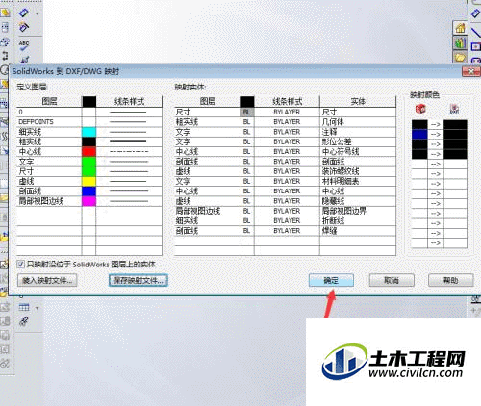Click the 材料明细表 entity cell
The height and width of the screenshot is (406, 481).
pyautogui.click(x=358, y=181)
